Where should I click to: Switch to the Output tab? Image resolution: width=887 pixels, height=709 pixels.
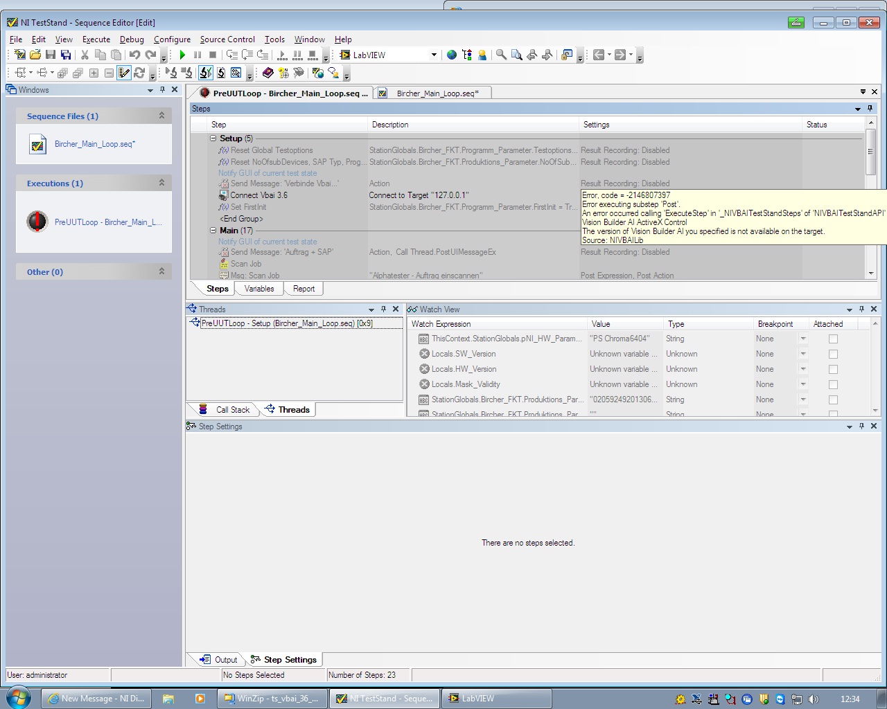pyautogui.click(x=218, y=660)
